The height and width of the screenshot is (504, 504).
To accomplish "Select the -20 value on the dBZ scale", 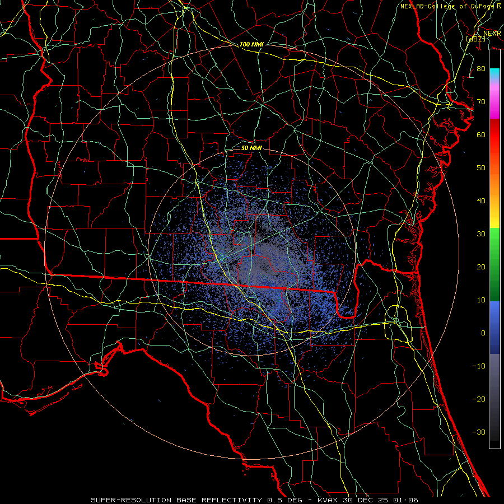I will point(479,399).
